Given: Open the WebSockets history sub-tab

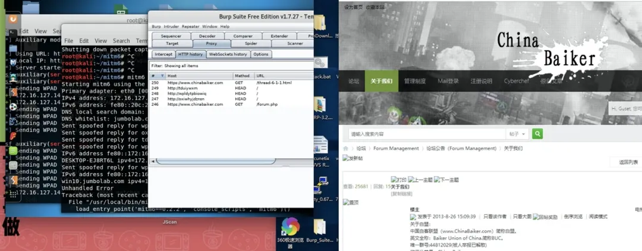Looking at the screenshot, I should [228, 55].
